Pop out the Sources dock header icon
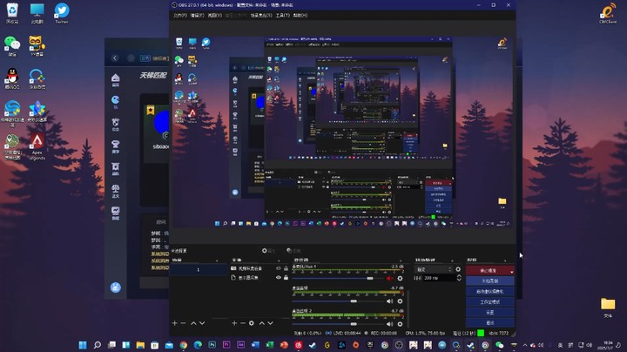This screenshot has height=352, width=627. click(x=279, y=261)
